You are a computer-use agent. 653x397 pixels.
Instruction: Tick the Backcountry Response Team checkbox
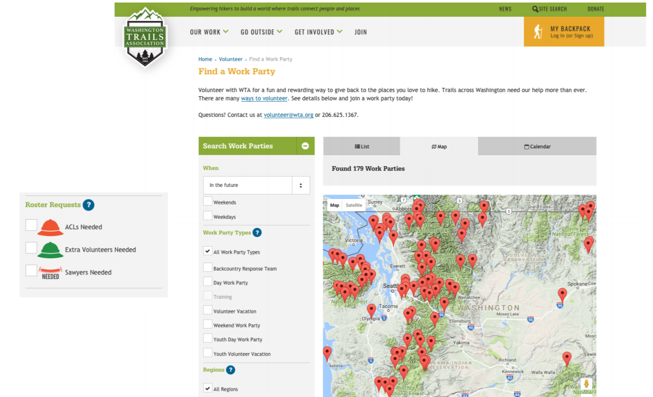208,267
